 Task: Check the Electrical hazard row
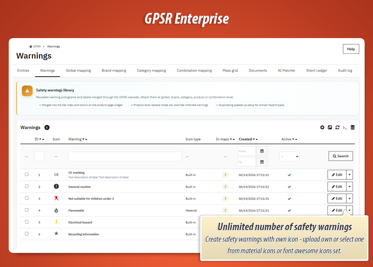27,222
